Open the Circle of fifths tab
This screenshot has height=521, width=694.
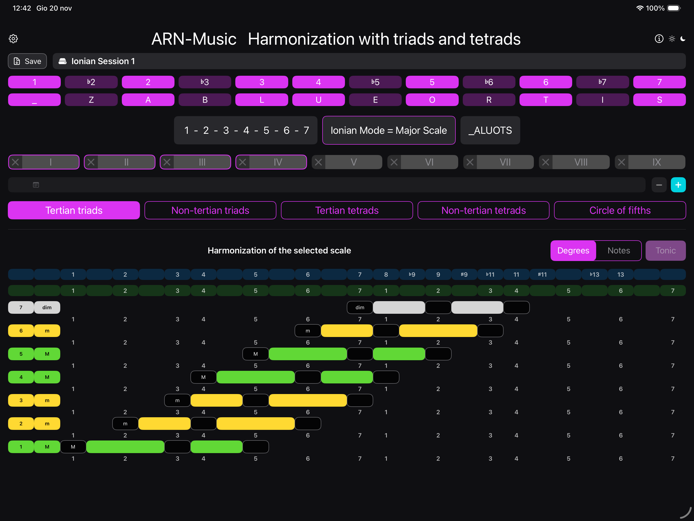click(x=620, y=211)
